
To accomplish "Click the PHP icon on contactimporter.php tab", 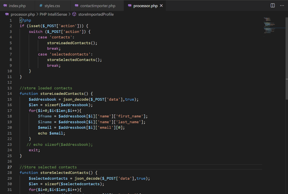I will [76, 6].
